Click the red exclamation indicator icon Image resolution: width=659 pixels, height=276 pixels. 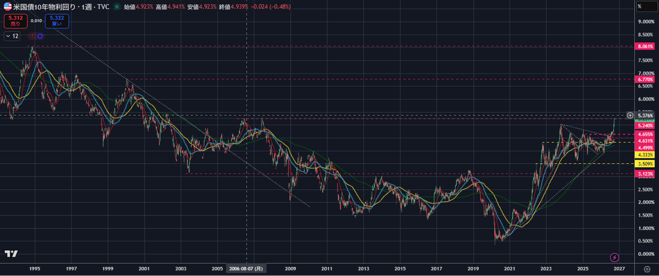coord(32,36)
